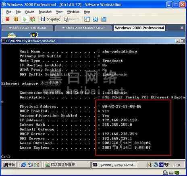The image size is (187, 176).
Task: Click the yellow Suspend toolbar icon
Action: (16, 19)
